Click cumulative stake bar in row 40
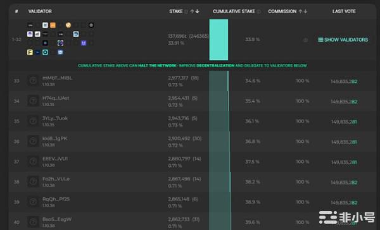The height and width of the screenshot is (230, 380). tap(220, 221)
